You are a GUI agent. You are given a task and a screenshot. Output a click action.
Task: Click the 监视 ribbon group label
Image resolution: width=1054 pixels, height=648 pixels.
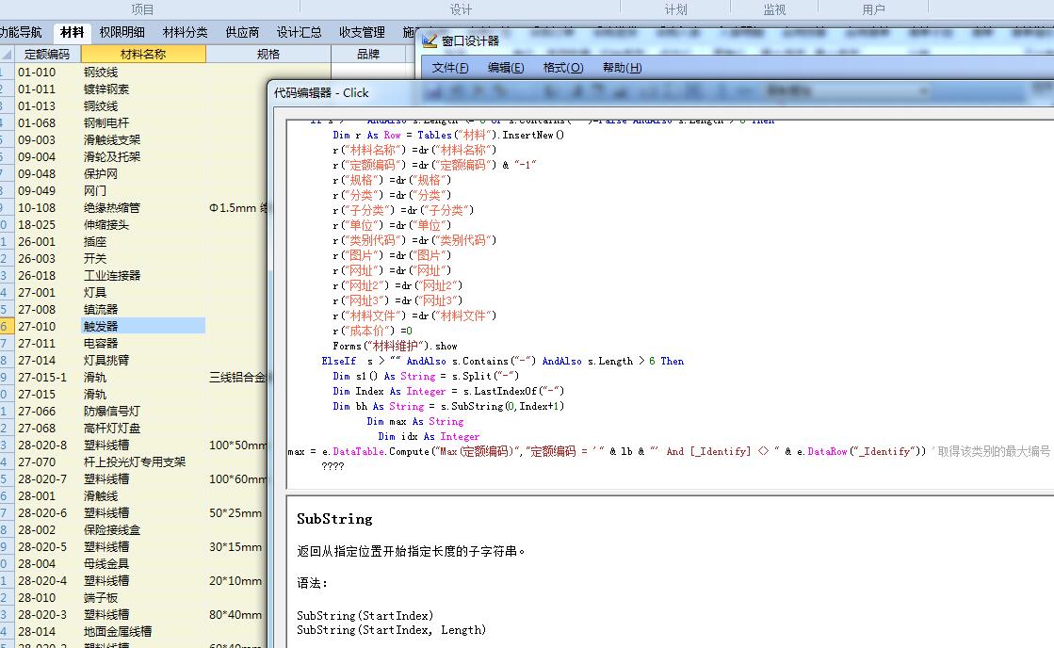point(774,9)
